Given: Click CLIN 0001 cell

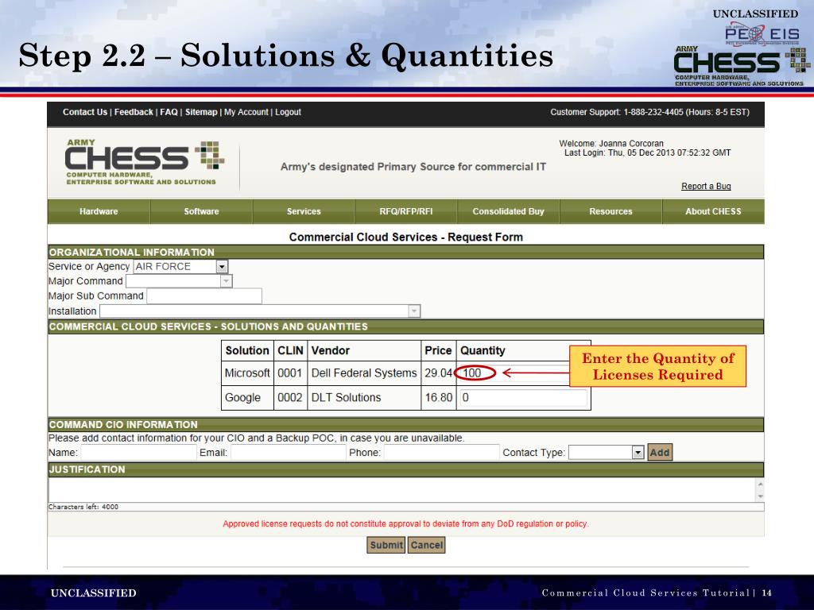Looking at the screenshot, I should point(290,373).
